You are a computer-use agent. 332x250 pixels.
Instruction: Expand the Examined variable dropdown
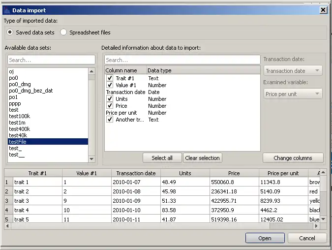pyautogui.click(x=293, y=94)
